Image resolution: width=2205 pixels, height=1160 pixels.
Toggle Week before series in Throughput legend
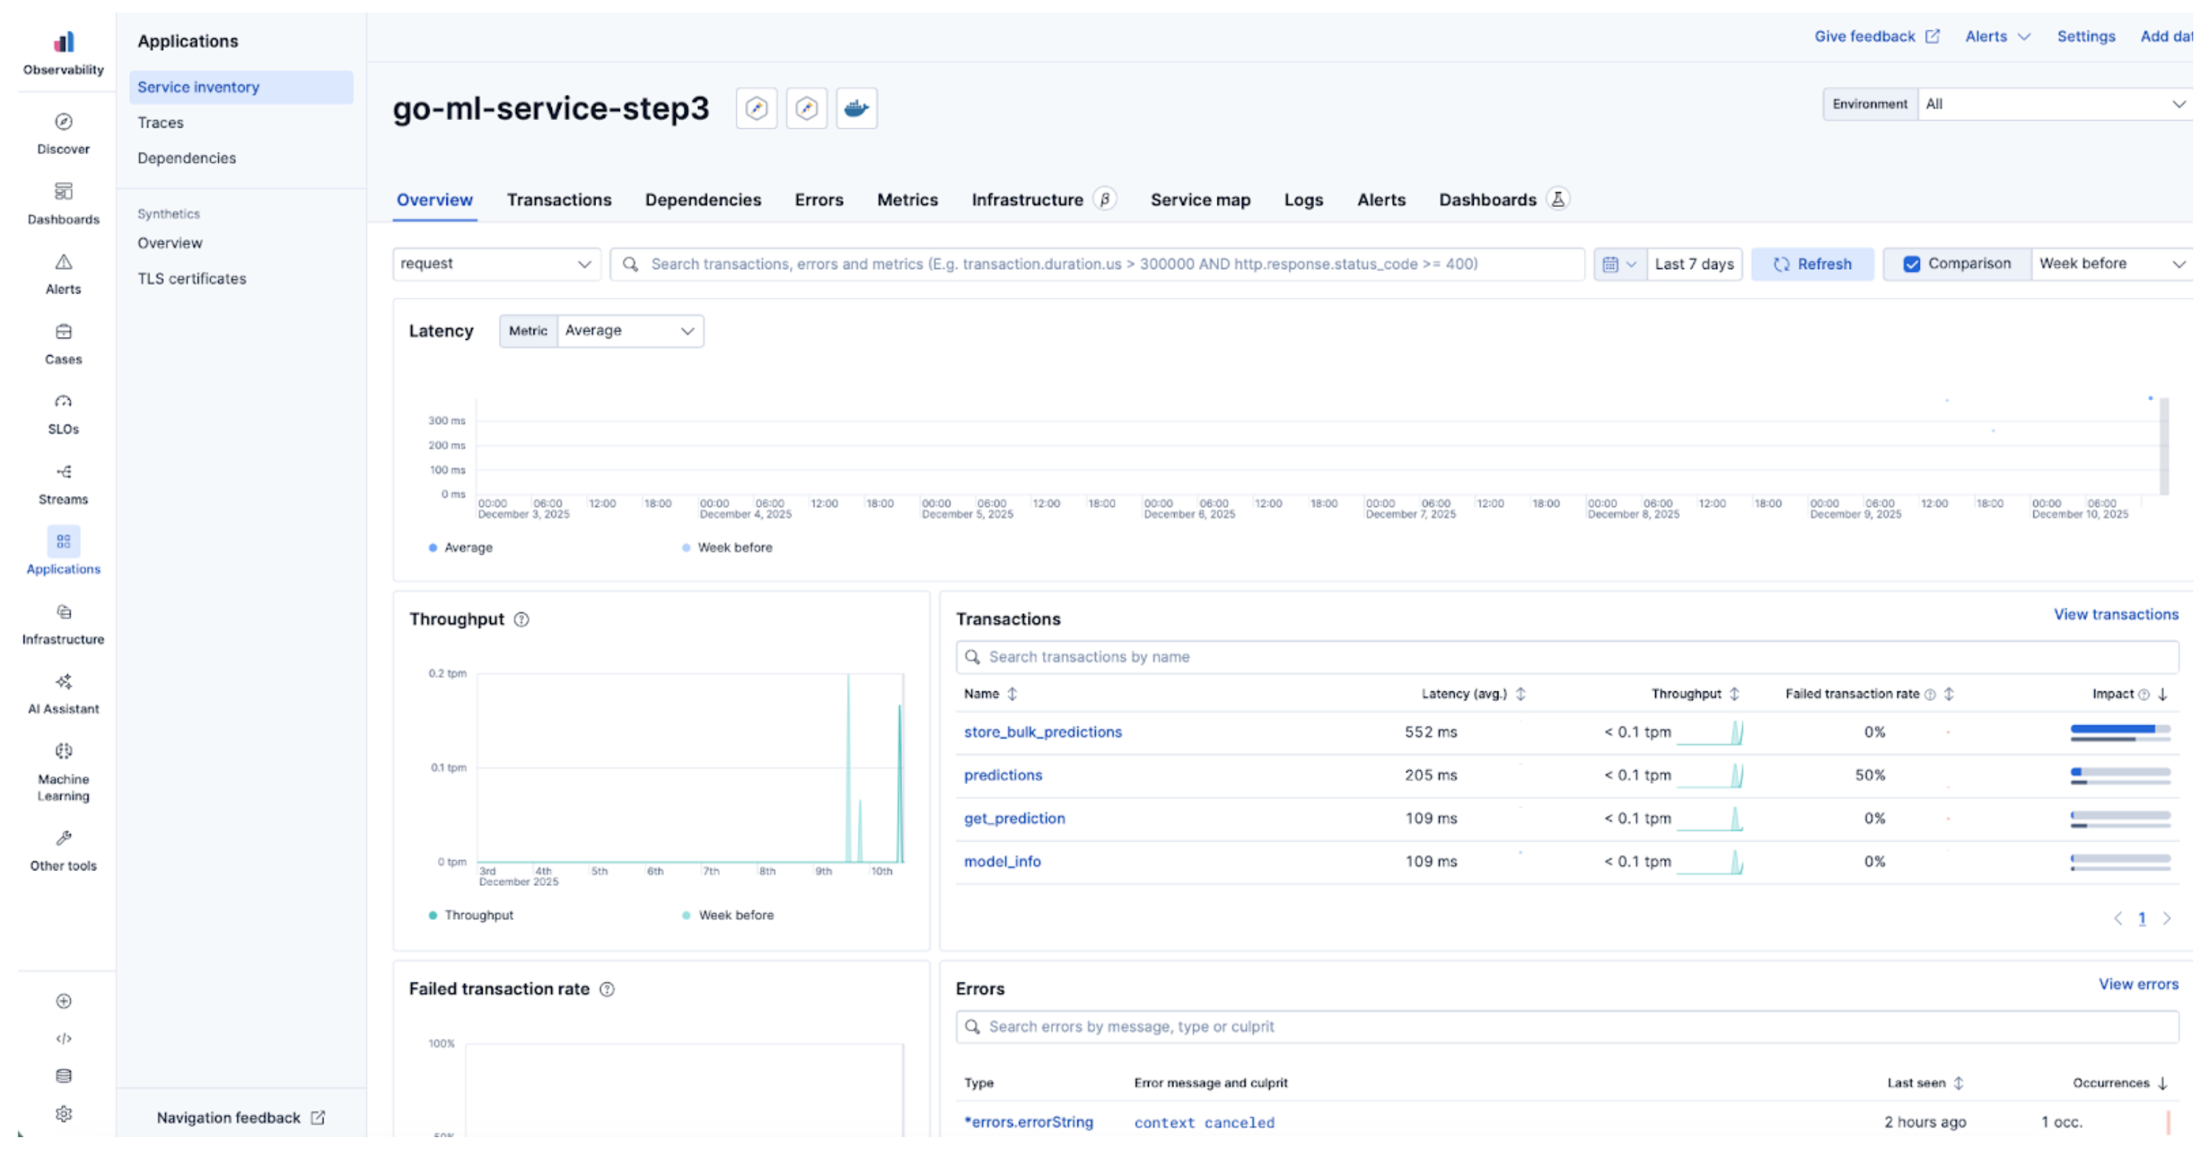tap(728, 916)
